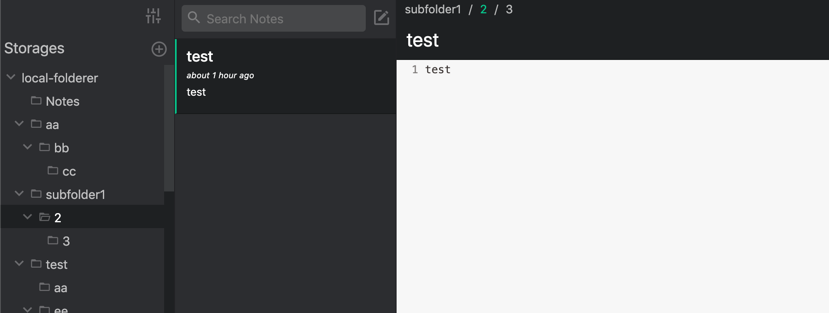Viewport: 829px width, 313px height.
Task: Click the folder icon next to cc
Action: [53, 171]
